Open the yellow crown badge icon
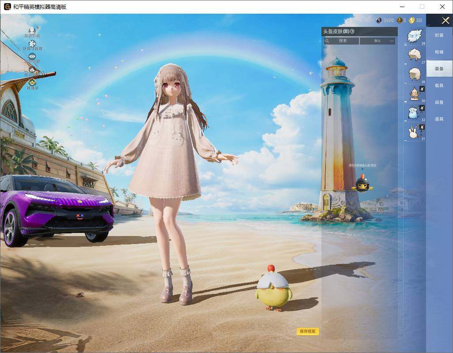453x353 pixels. (32, 82)
